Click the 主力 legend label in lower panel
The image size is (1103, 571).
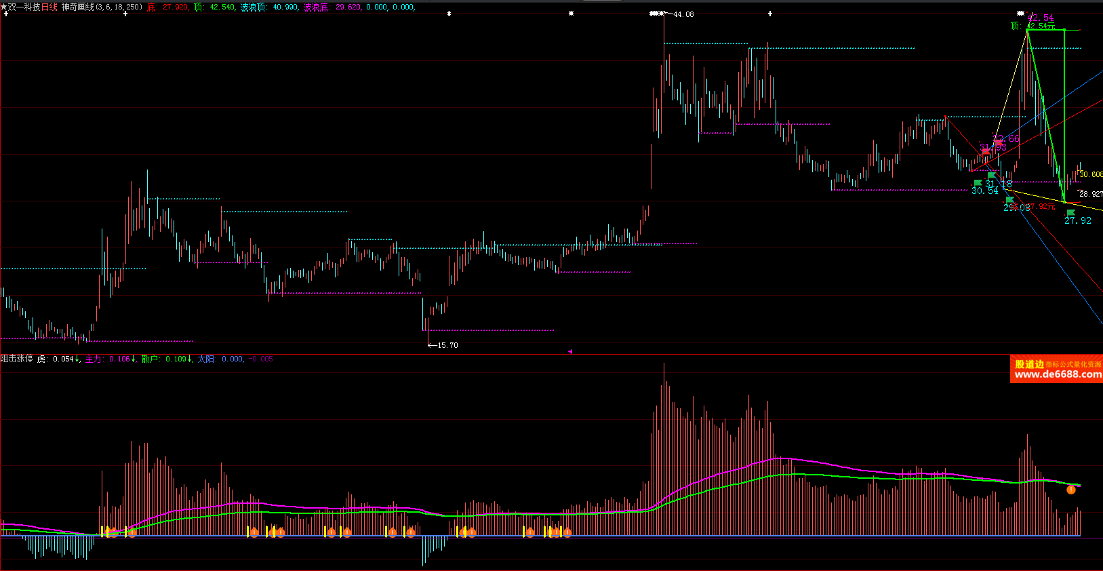point(94,359)
